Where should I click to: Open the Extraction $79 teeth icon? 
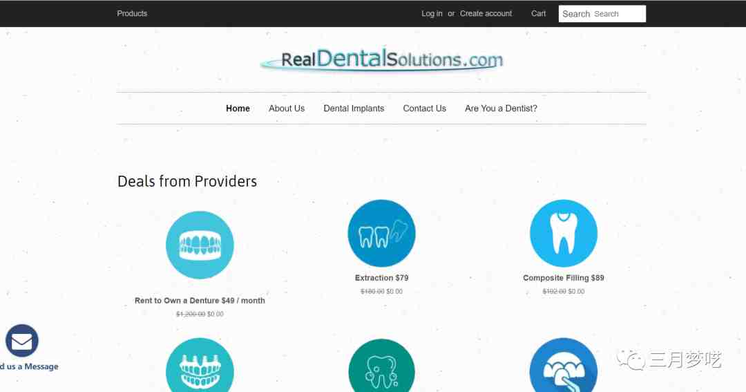[x=381, y=234]
